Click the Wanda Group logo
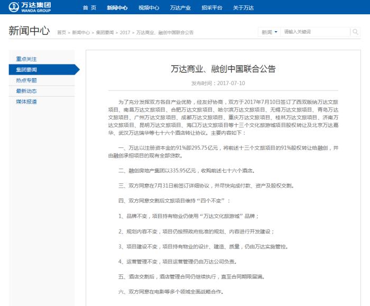The height and width of the screenshot is (306, 370). click(30, 7)
